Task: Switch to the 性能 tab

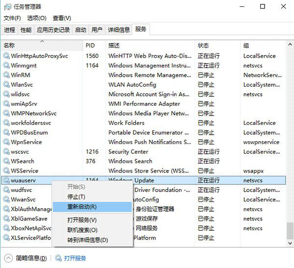Action: [26, 30]
